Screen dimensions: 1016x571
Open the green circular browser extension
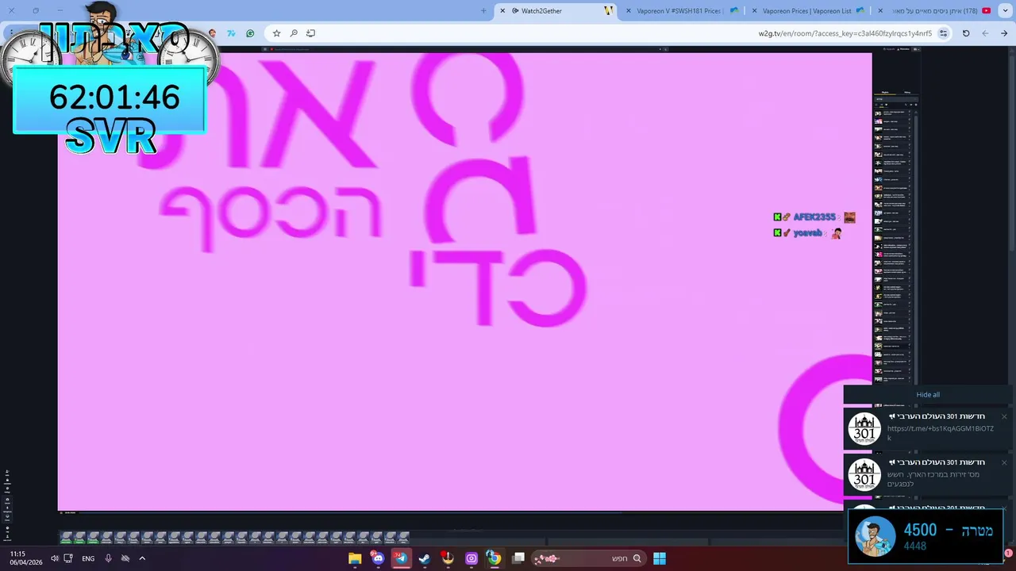pos(250,33)
